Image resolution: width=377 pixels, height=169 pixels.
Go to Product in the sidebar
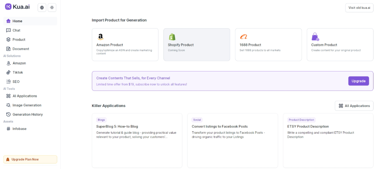(19, 39)
